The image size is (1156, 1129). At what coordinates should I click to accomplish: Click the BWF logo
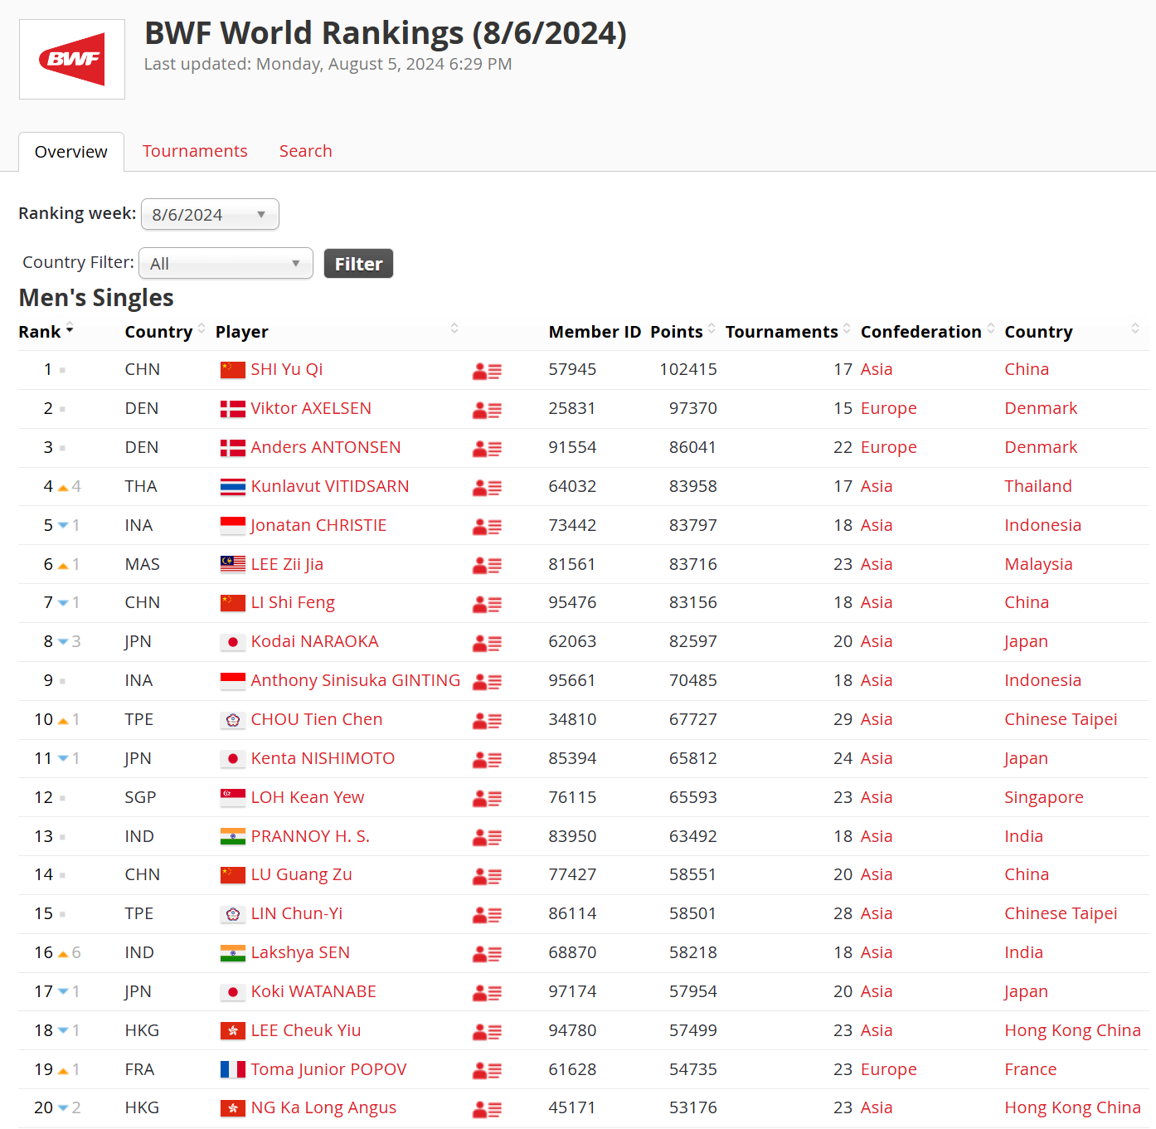click(72, 59)
